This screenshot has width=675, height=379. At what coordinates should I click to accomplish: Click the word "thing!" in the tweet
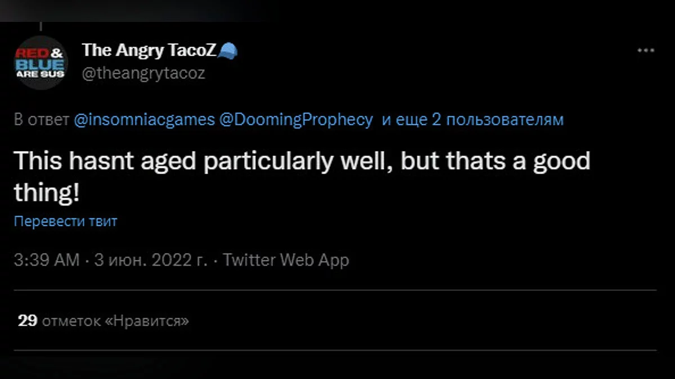click(x=46, y=194)
